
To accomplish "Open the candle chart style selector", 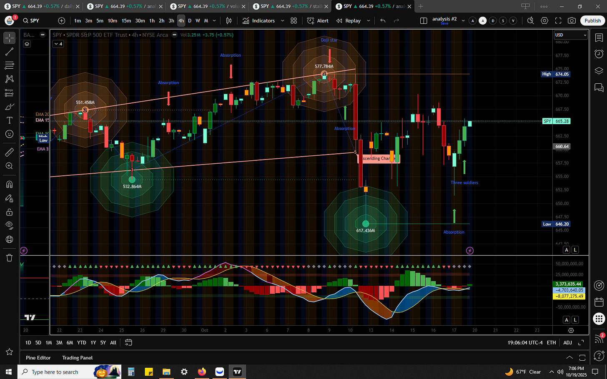I will click(229, 20).
